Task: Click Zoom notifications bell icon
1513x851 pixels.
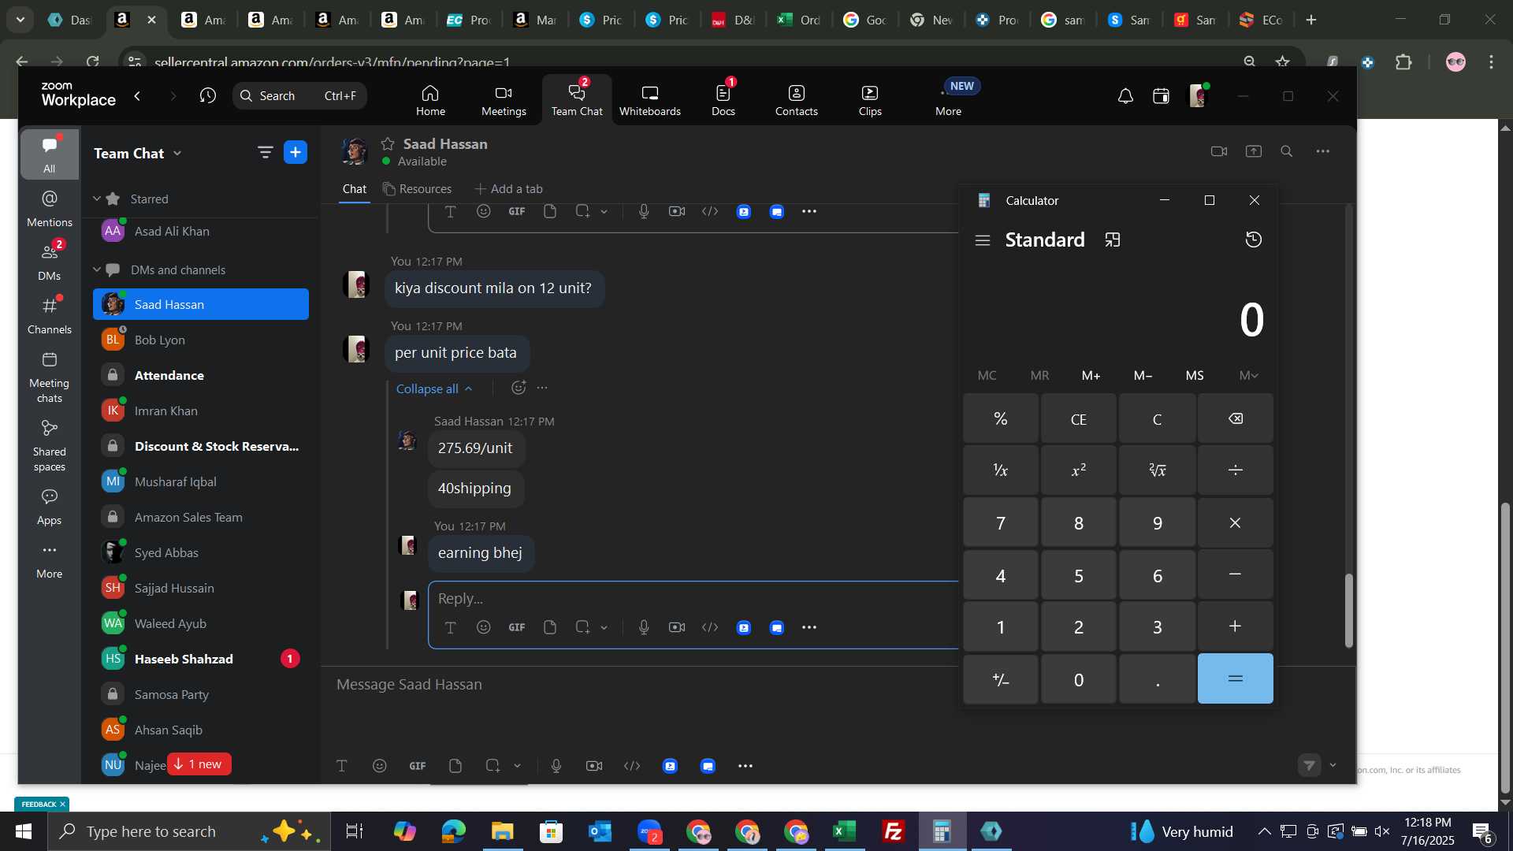Action: (1125, 96)
